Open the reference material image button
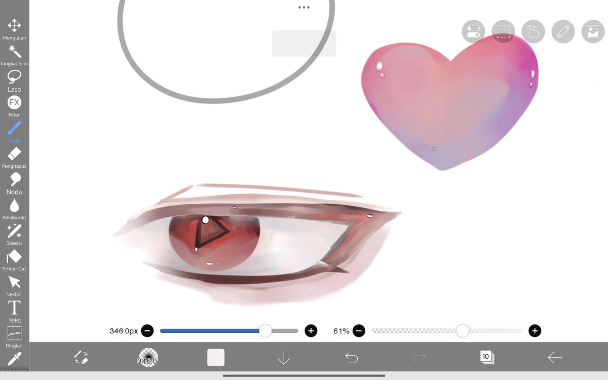The image size is (608, 380). click(x=593, y=32)
